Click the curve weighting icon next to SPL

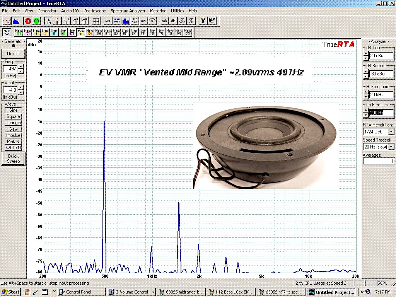point(152,21)
